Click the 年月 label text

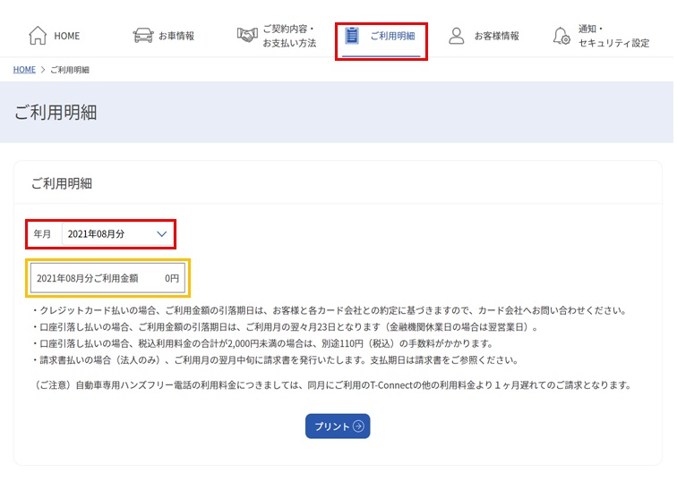point(42,234)
